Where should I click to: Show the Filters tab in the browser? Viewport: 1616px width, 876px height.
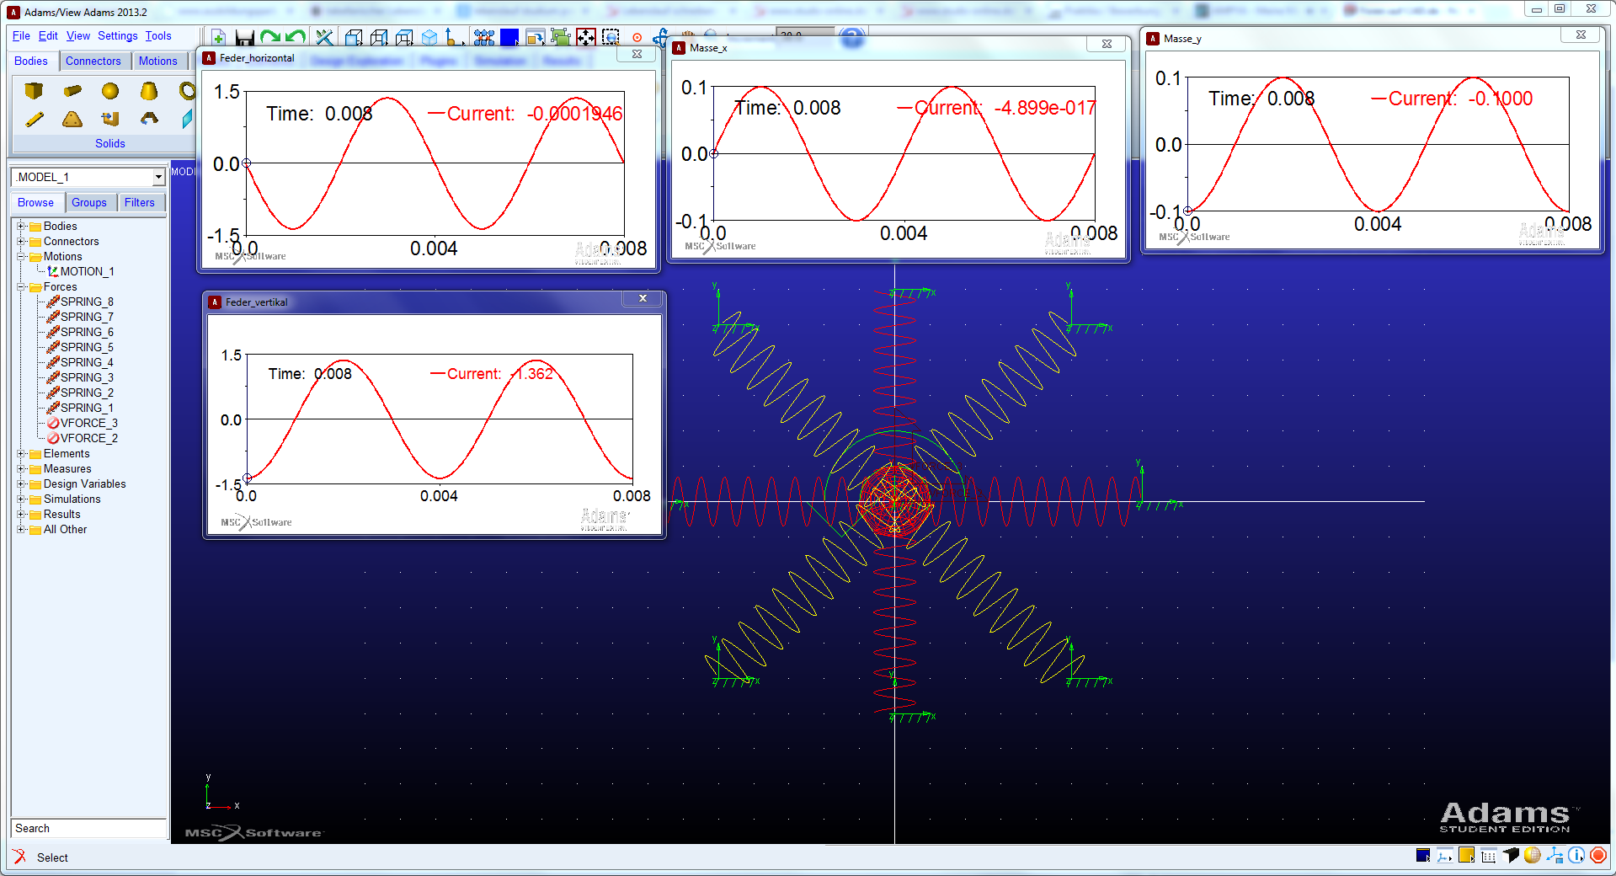[x=140, y=202]
